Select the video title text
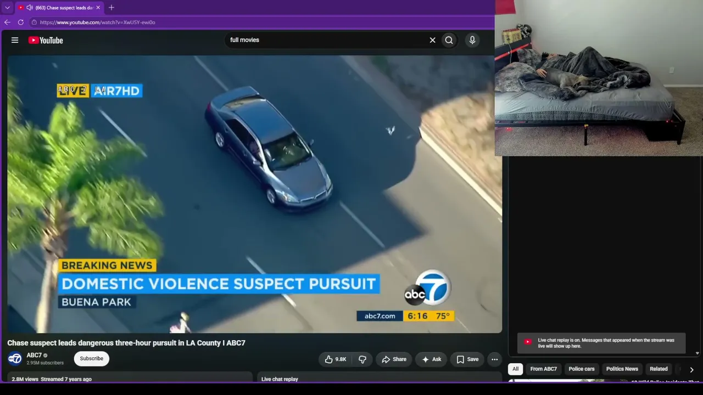703x395 pixels. coord(126,343)
